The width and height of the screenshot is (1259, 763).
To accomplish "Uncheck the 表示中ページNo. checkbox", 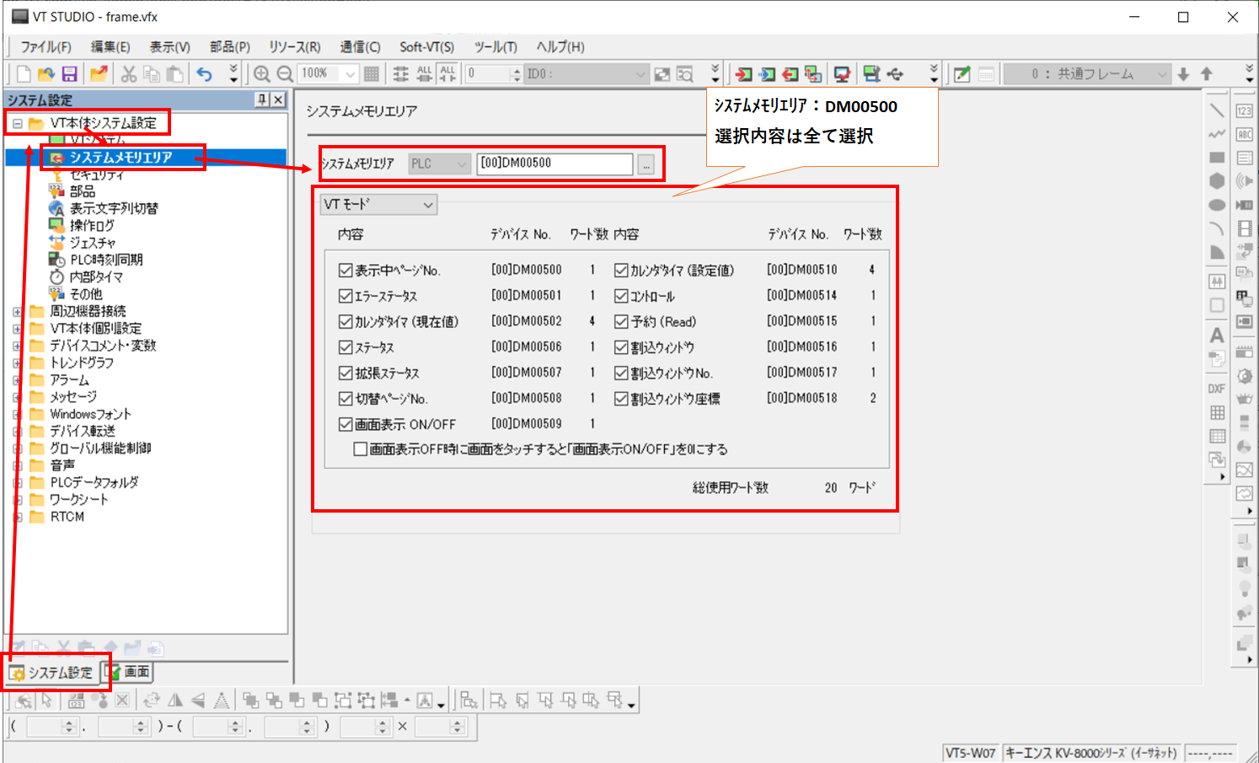I will pos(346,271).
